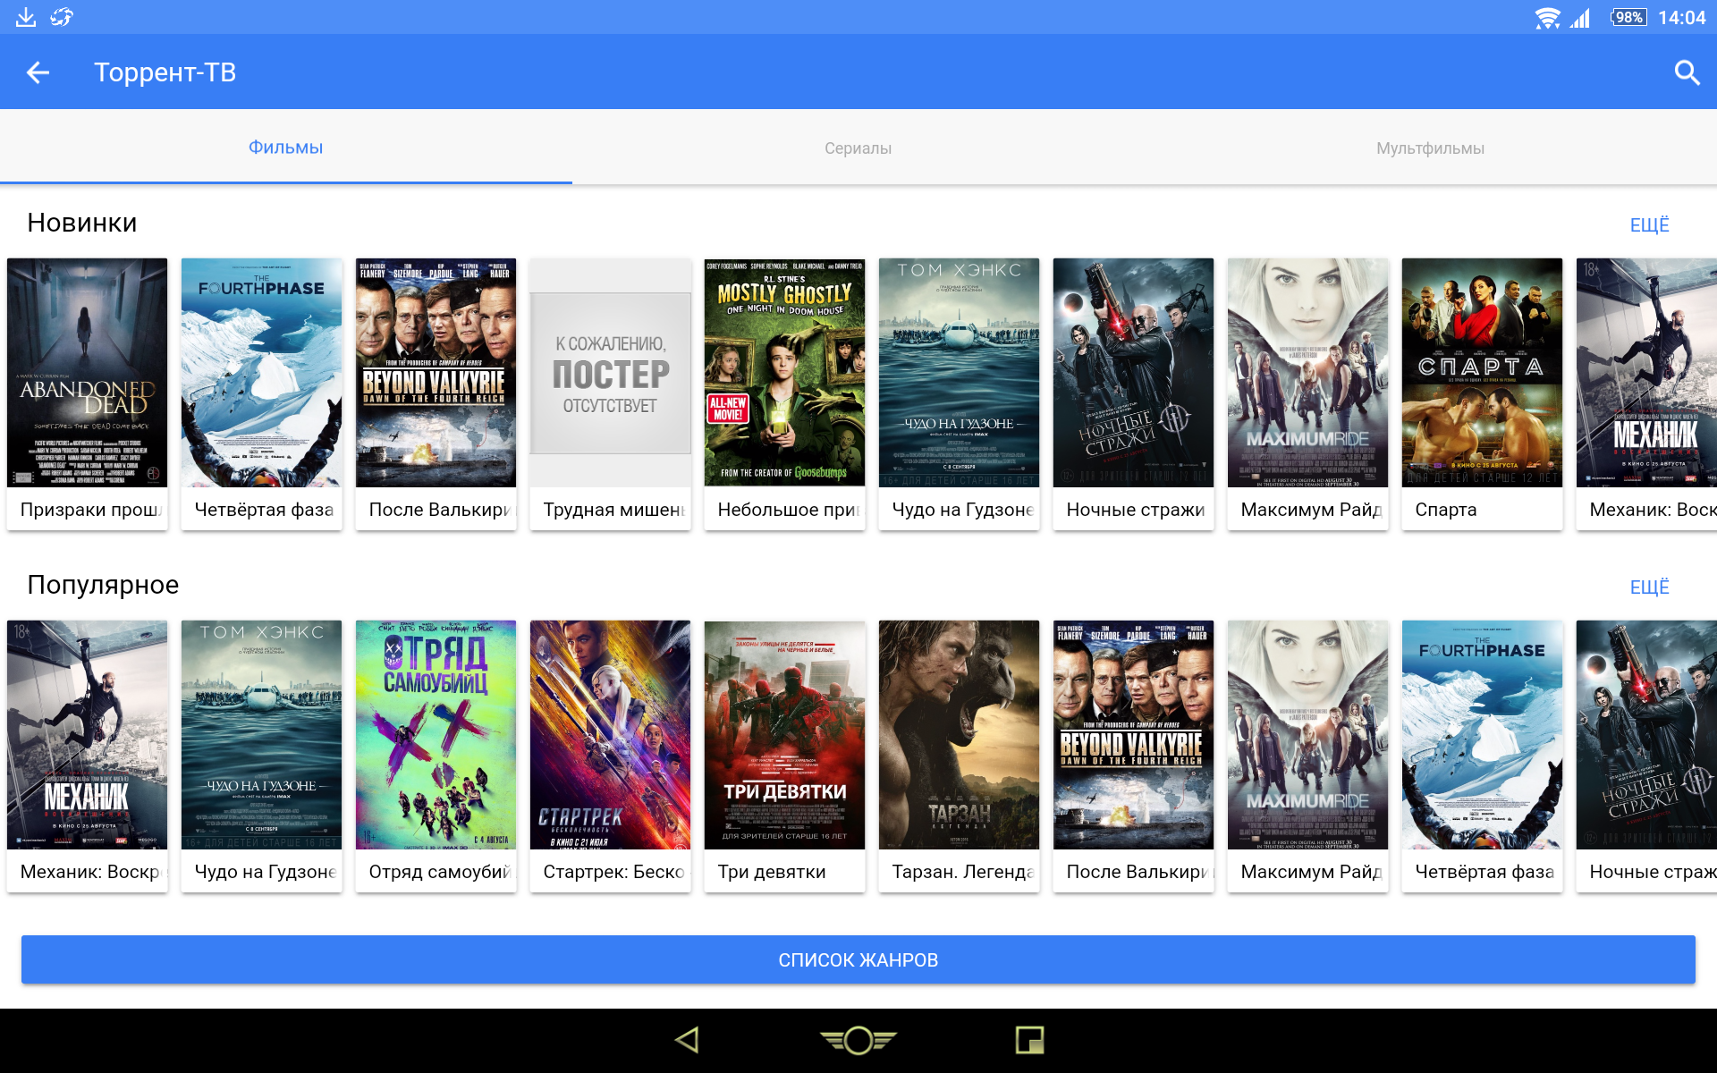Select title text Трудная мишень
This screenshot has width=1717, height=1073.
click(x=614, y=510)
